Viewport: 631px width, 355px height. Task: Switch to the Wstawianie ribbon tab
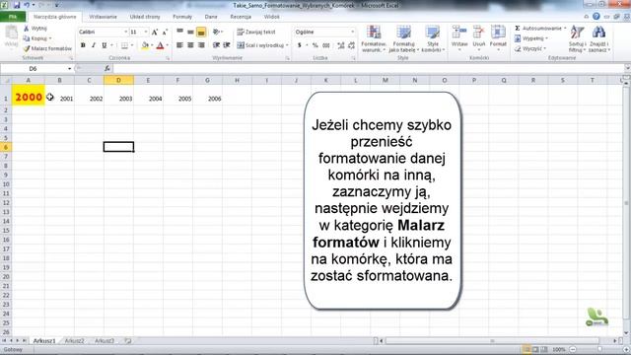tap(103, 17)
